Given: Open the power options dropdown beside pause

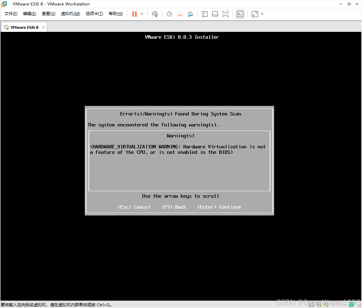Looking at the screenshot, I should 142,14.
